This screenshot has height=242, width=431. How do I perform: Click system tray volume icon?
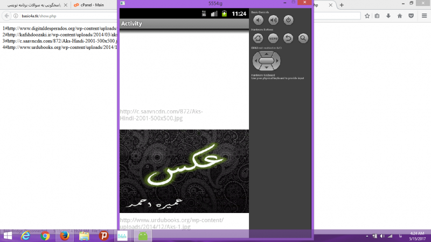pos(383,236)
